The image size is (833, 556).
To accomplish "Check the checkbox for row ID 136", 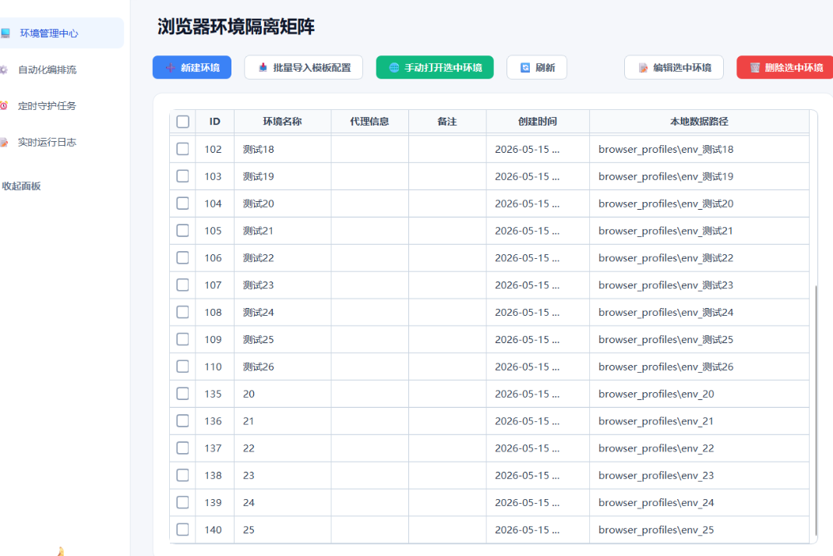I will coord(183,421).
